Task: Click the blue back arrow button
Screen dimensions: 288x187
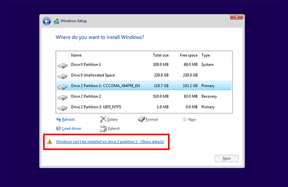Action: (47, 21)
